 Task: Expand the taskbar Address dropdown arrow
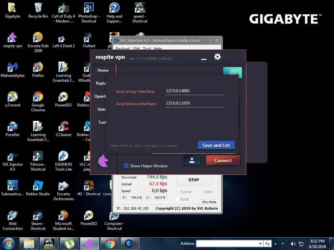[260, 243]
